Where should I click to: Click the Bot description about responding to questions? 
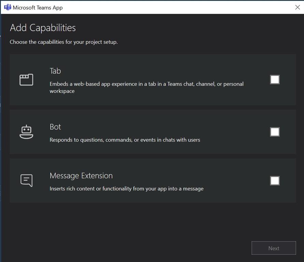(x=125, y=140)
